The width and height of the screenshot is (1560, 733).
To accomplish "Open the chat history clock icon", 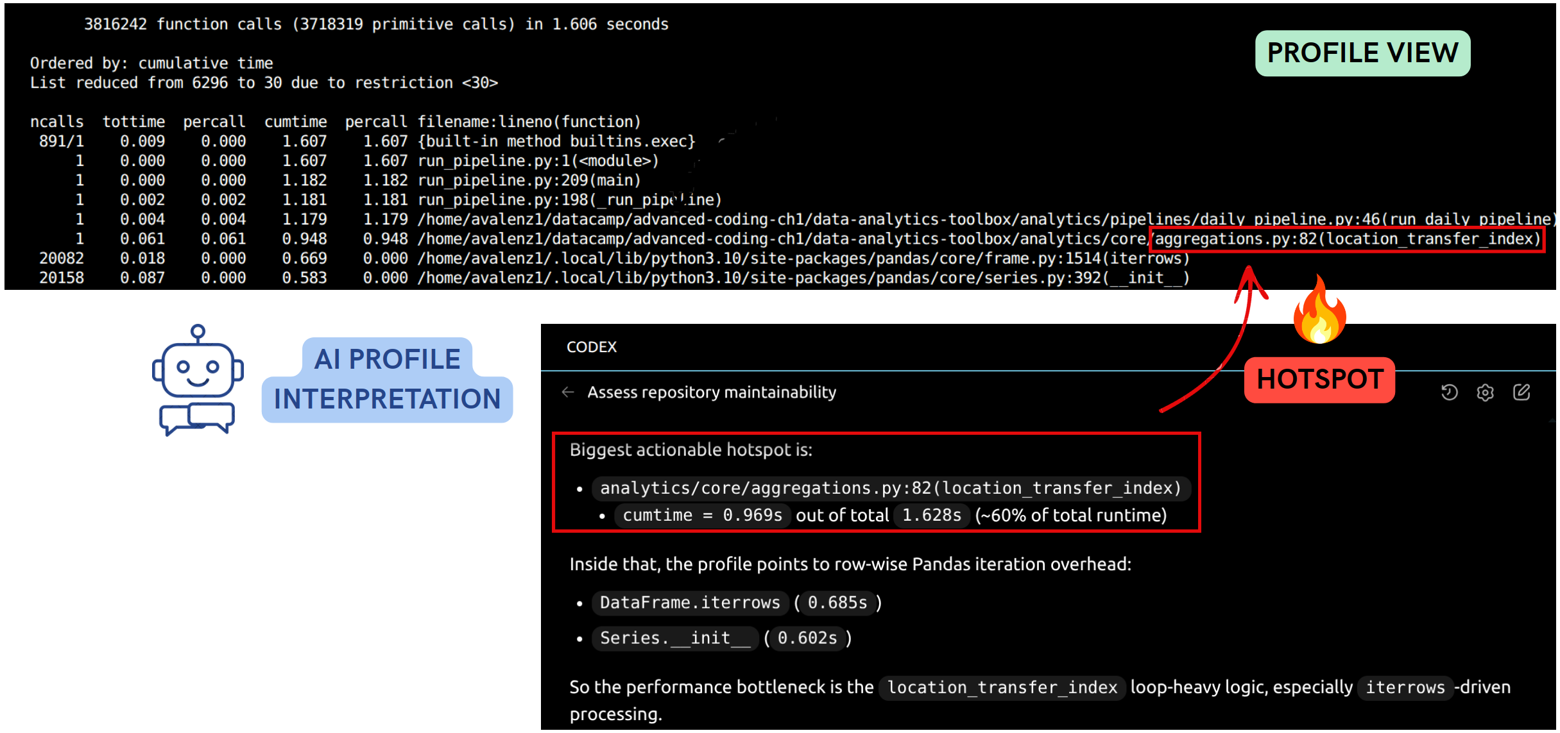I will pyautogui.click(x=1449, y=392).
